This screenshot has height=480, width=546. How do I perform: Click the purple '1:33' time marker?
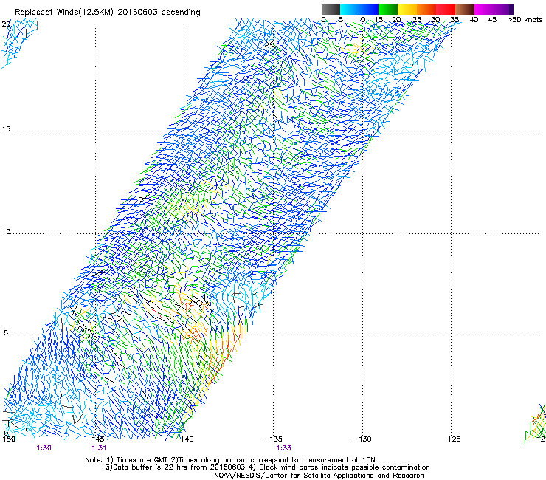pos(283,448)
